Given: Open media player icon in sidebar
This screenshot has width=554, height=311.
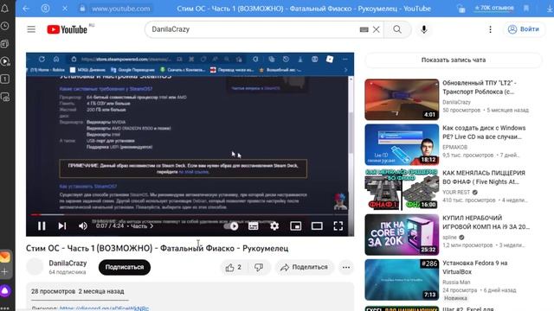Looking at the screenshot, I should tap(5, 61).
